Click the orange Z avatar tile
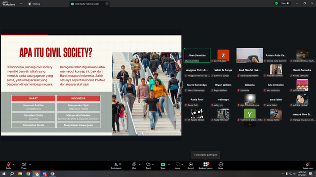316x177 pixels. click(223, 55)
